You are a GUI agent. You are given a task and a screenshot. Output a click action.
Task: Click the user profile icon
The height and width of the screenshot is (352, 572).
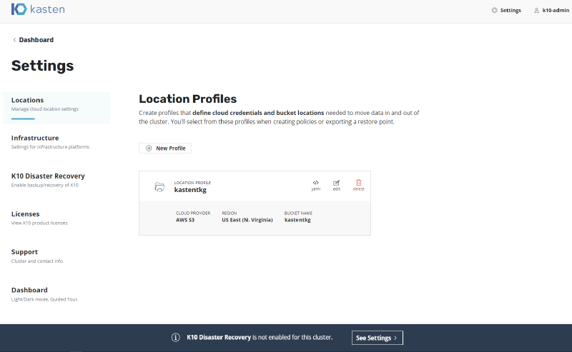[536, 10]
